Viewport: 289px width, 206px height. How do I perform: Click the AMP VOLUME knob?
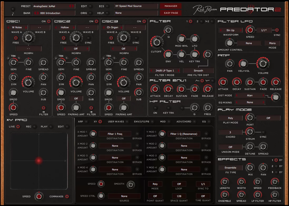point(263,64)
